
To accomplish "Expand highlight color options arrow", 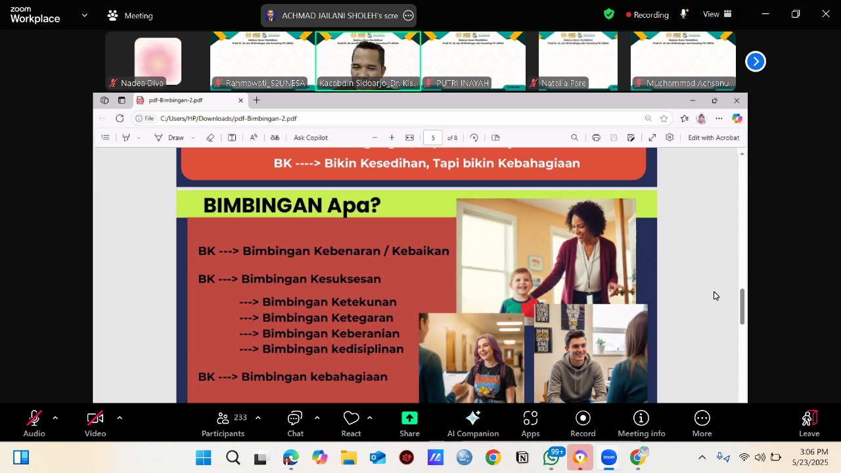I will point(139,138).
